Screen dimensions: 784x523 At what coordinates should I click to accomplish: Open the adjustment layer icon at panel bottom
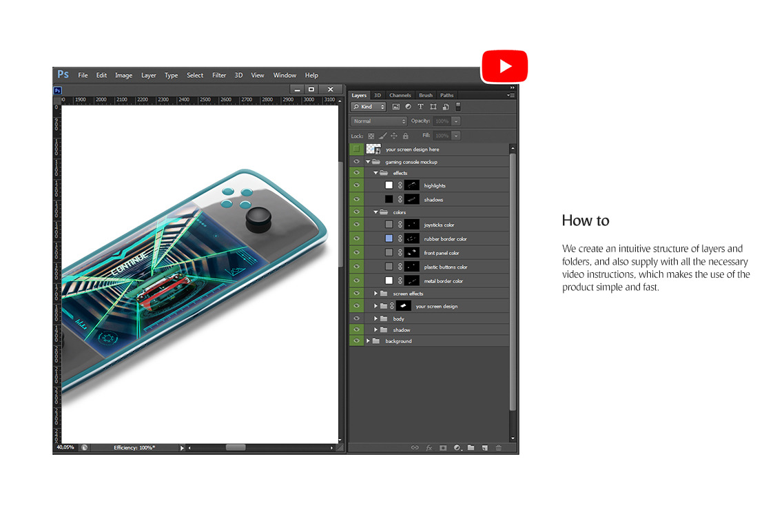pos(457,447)
